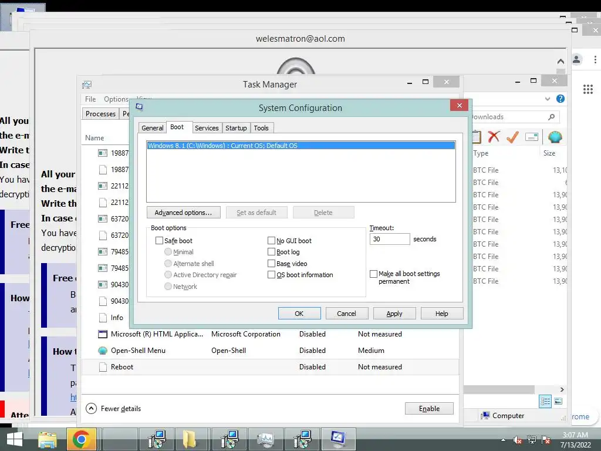Switch Explorer to large icons view
Image resolution: width=601 pixels, height=451 pixels.
click(x=558, y=401)
